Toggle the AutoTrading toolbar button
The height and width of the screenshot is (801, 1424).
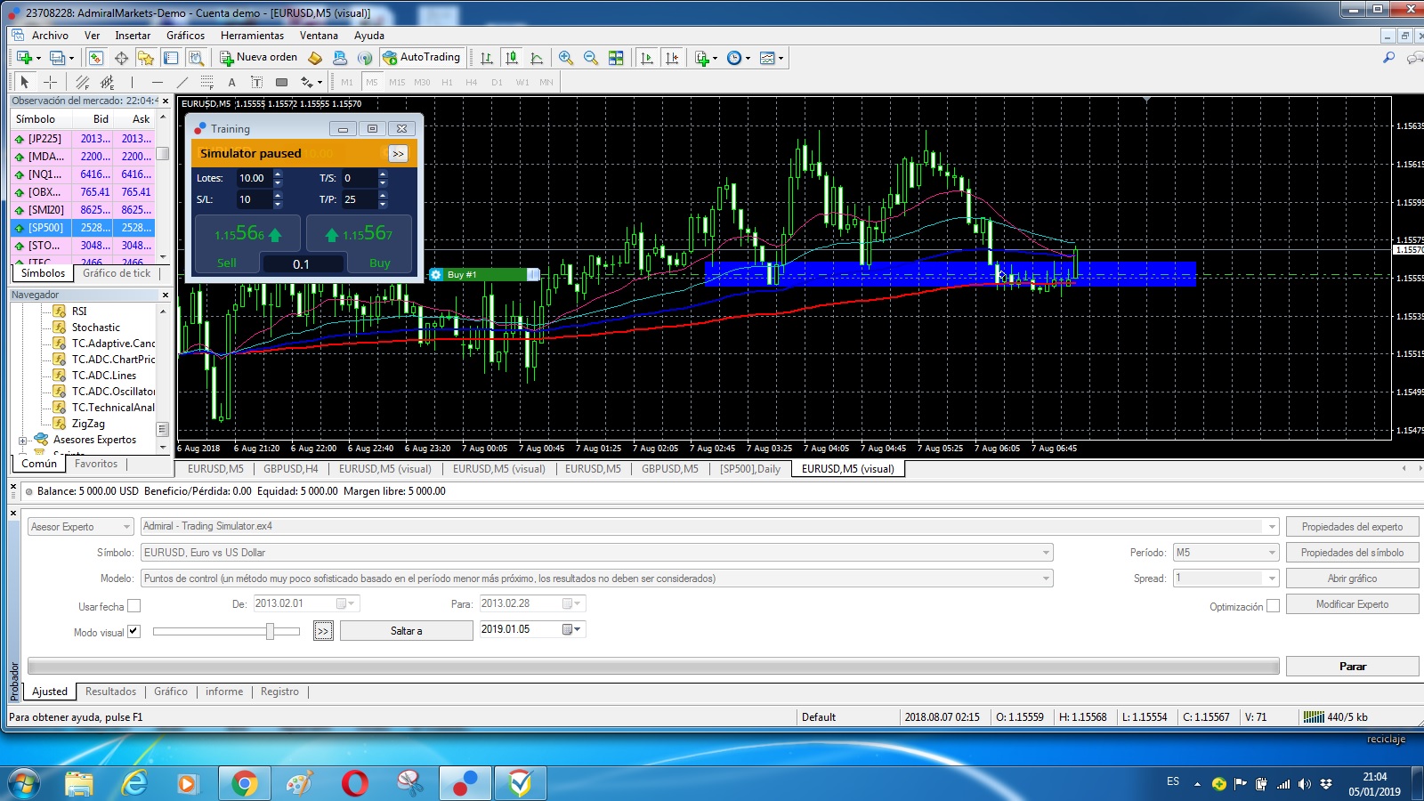[x=422, y=57]
